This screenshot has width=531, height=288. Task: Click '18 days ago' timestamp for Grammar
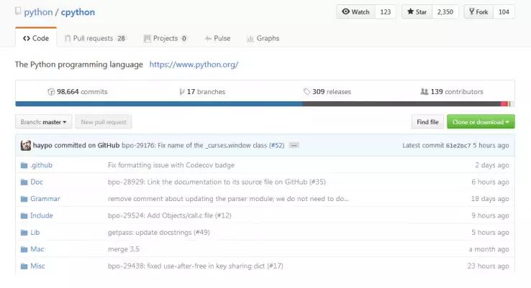pyautogui.click(x=490, y=199)
